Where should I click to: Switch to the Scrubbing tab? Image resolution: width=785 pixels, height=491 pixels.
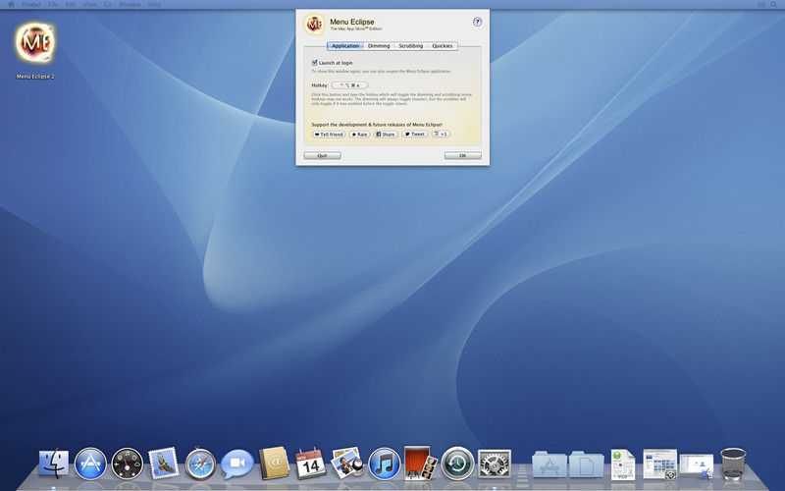click(x=411, y=45)
